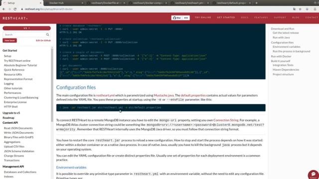Image resolution: width=319 pixels, height=179 pixels.
Task: Open the DOCS nav item
Action: (245, 18)
